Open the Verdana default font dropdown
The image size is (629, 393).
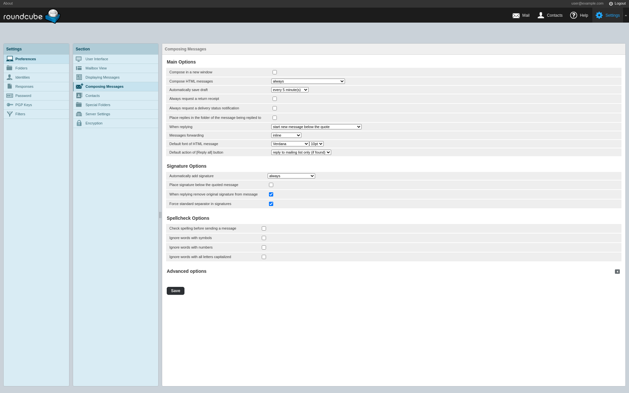pyautogui.click(x=290, y=144)
